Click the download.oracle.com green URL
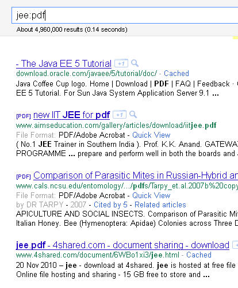The height and width of the screenshot is (288, 238). click(x=86, y=74)
